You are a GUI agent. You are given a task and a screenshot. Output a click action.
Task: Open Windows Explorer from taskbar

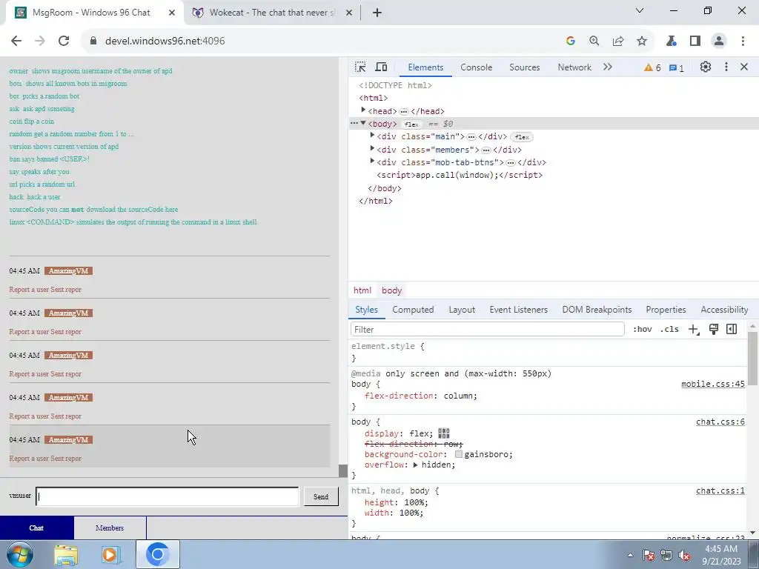coord(66,554)
